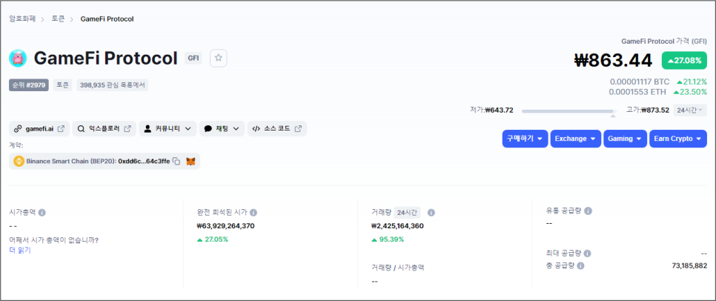
Task: Show info tooltip for 총 공급량
Action: pos(580,265)
